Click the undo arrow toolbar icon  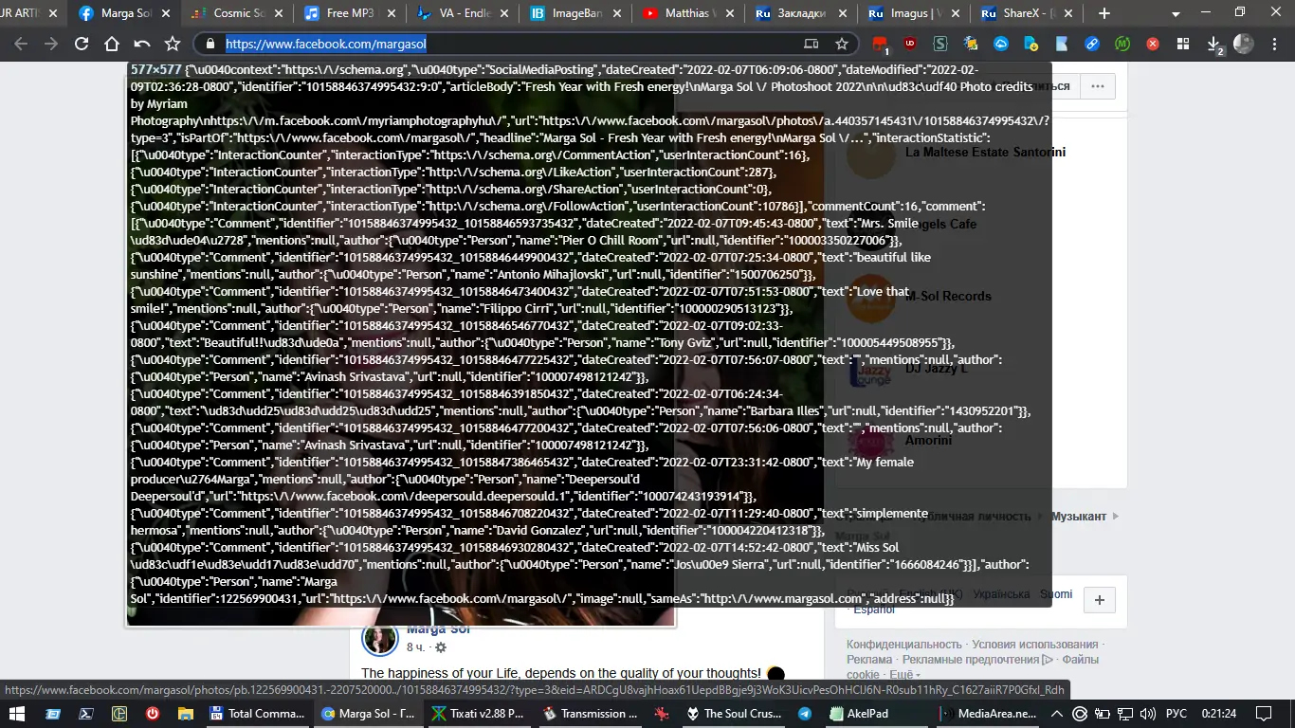click(142, 44)
